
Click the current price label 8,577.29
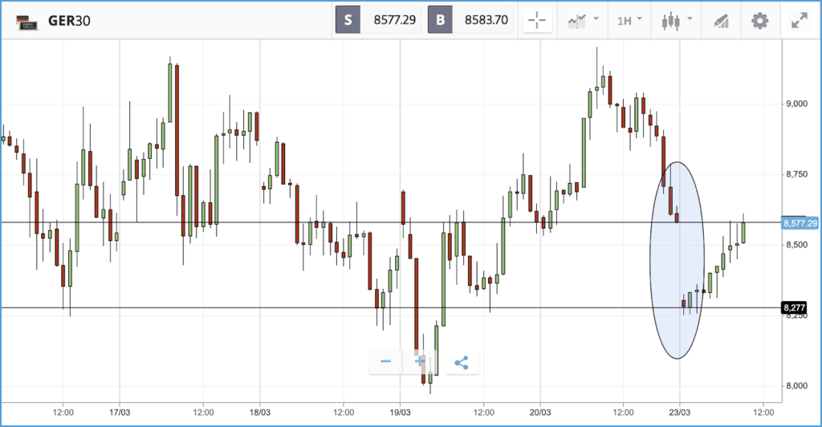(x=800, y=223)
